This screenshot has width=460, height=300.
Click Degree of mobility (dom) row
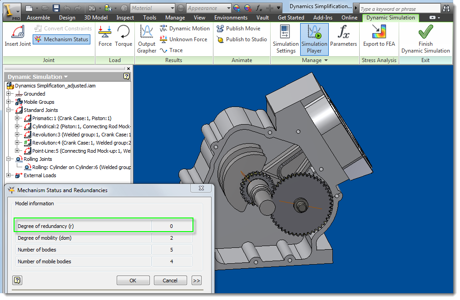click(x=104, y=238)
